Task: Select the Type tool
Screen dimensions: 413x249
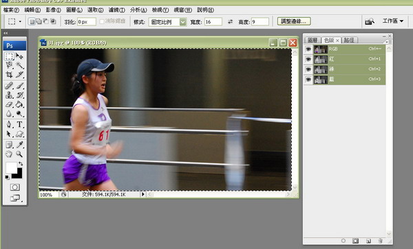Action: [19, 124]
